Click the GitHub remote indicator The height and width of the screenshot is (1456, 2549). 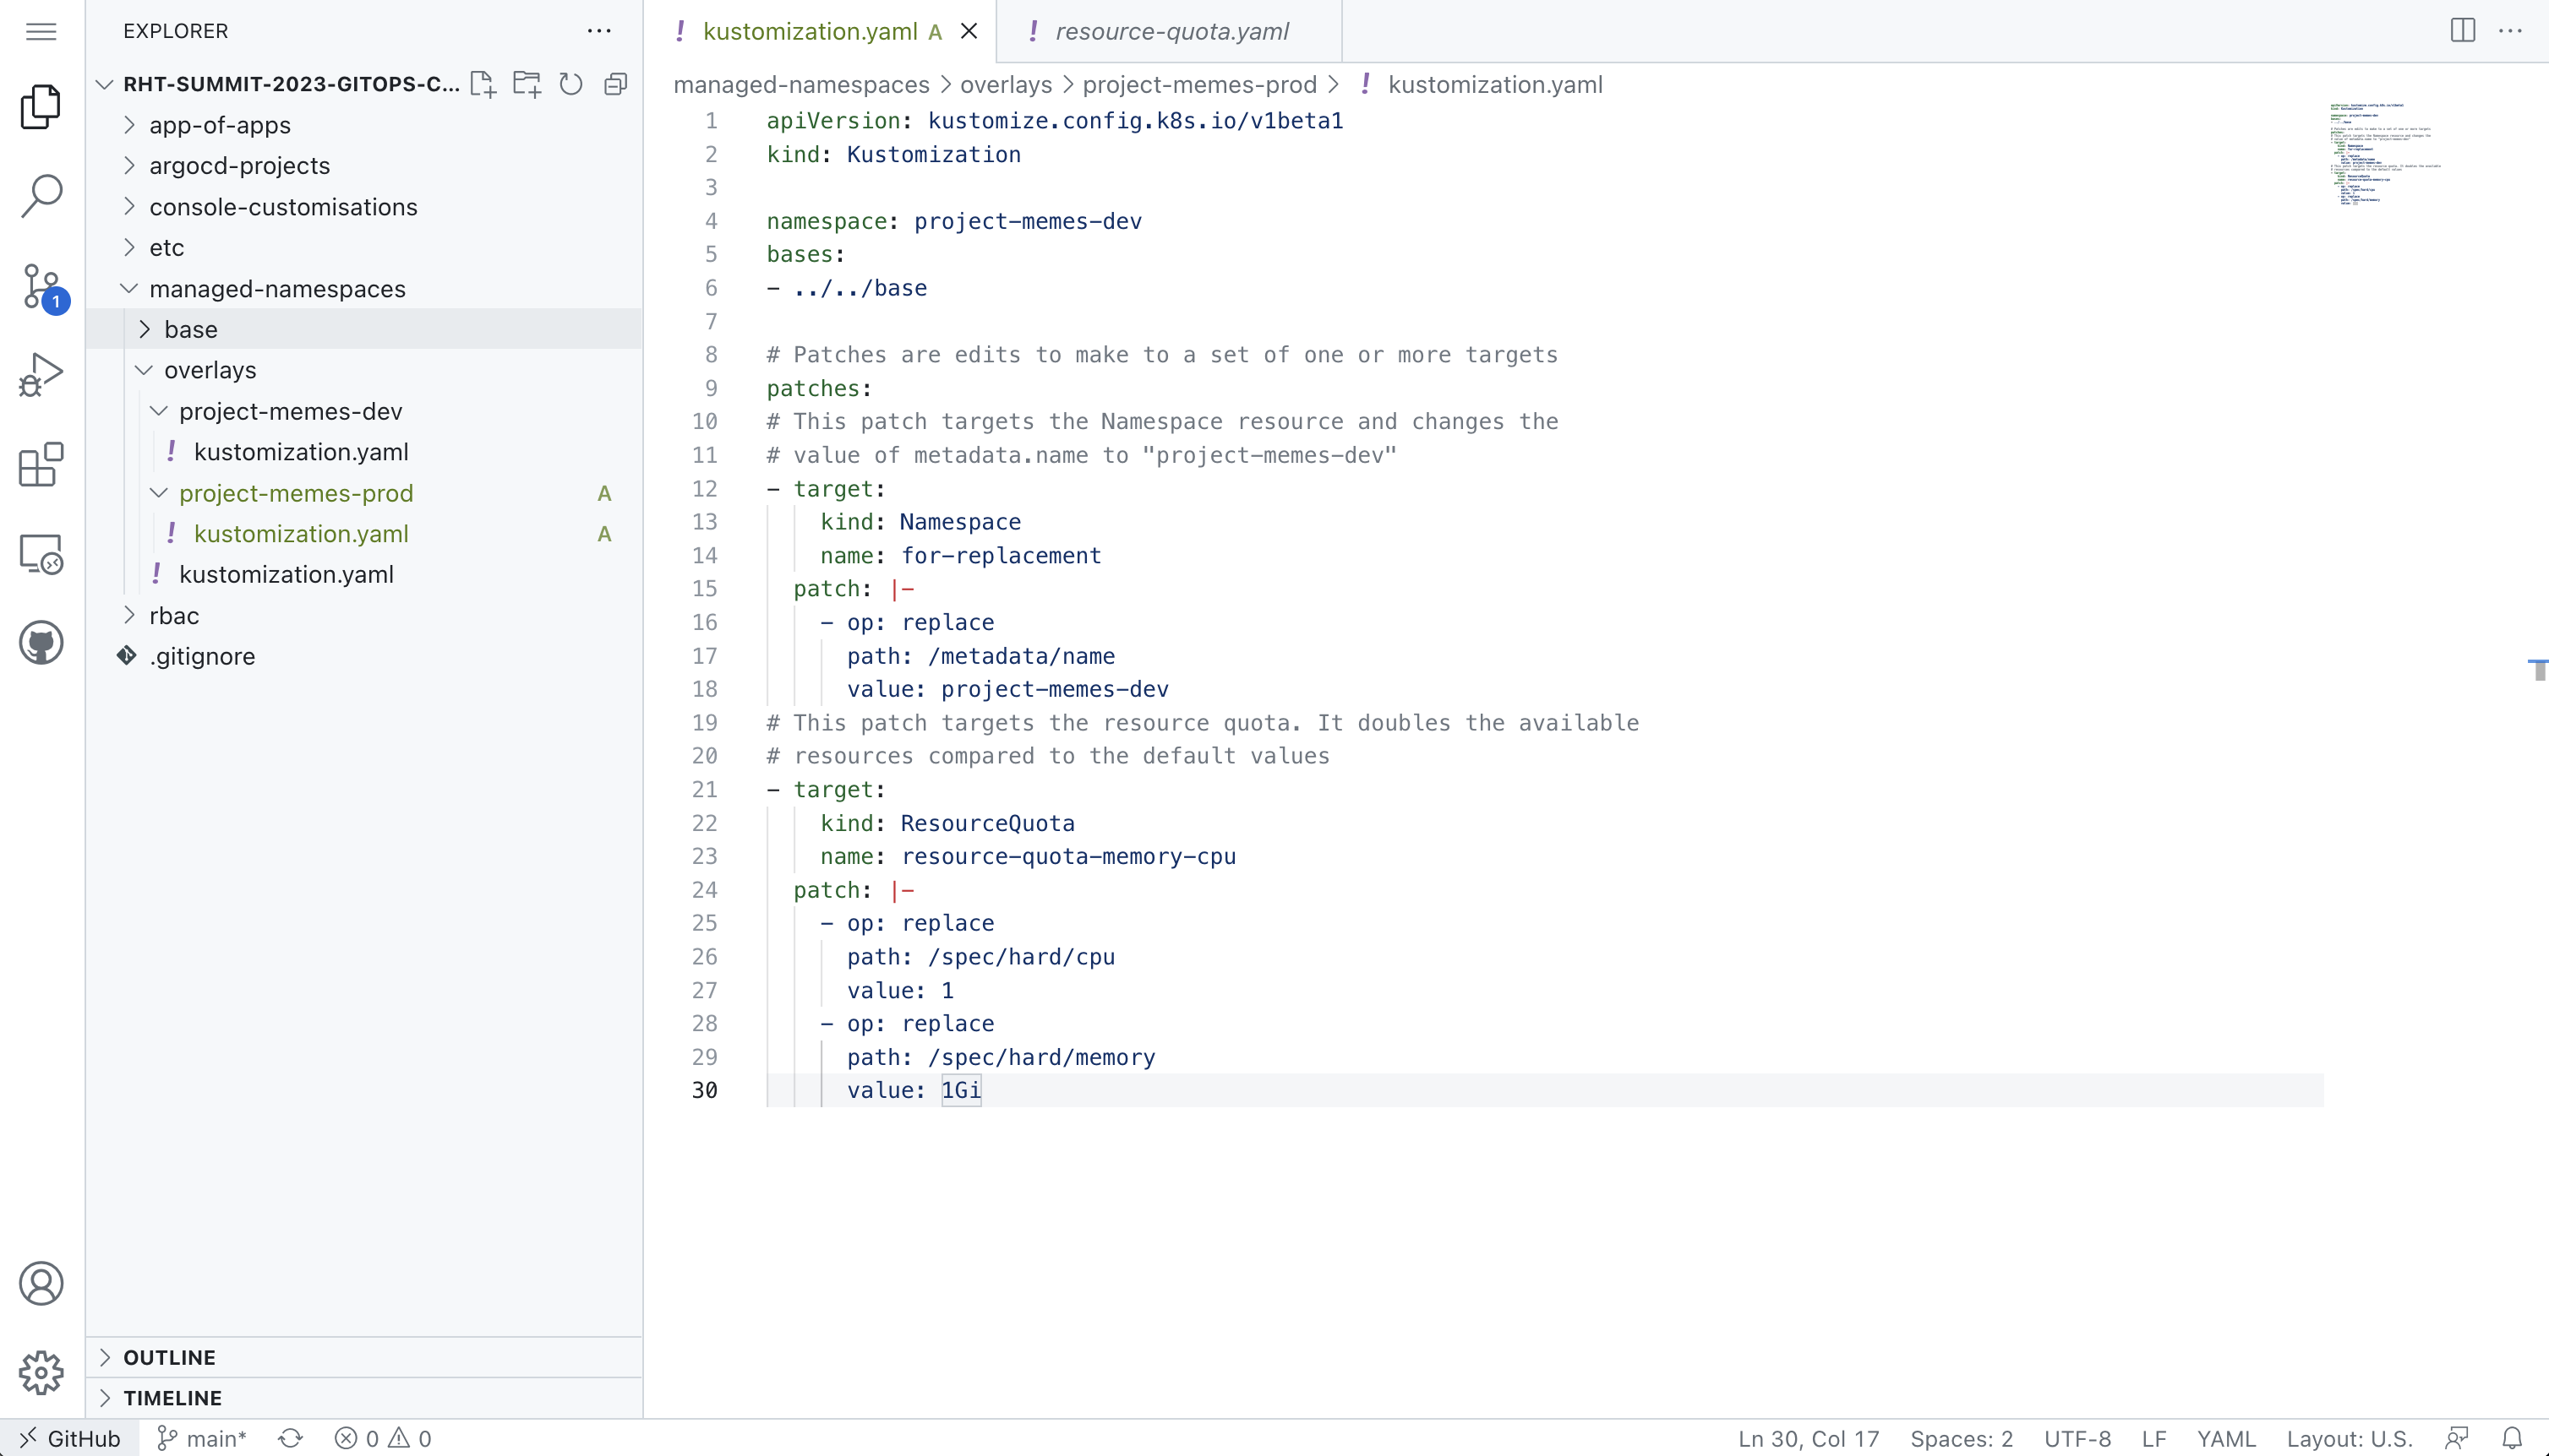[69, 1438]
